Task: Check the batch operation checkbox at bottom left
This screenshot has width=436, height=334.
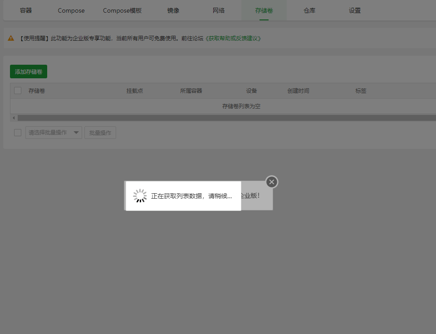Action: click(x=17, y=133)
